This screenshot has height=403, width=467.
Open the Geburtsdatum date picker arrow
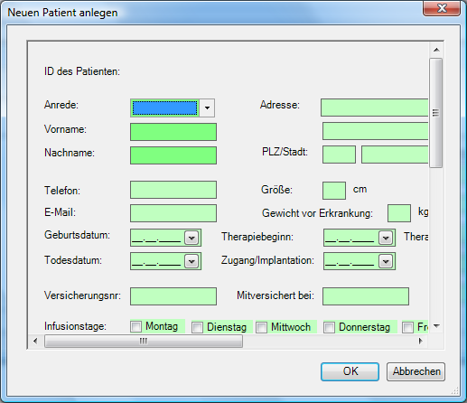(191, 238)
